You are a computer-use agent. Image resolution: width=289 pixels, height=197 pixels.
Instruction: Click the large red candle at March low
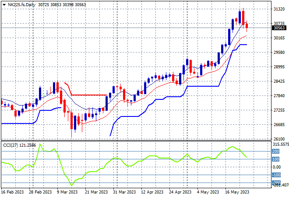[71, 120]
